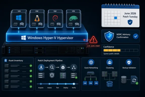This screenshot has height=97, width=145.
Task: Click the green chameleon SUSE icon
Action: click(x=73, y=18)
